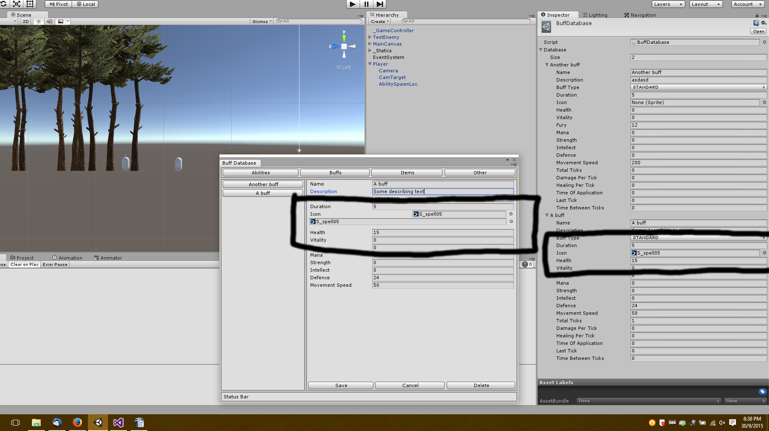Open the Buff Type STANDARD dropdown for Another buff
Screen dimensions: 769x431
(697, 87)
